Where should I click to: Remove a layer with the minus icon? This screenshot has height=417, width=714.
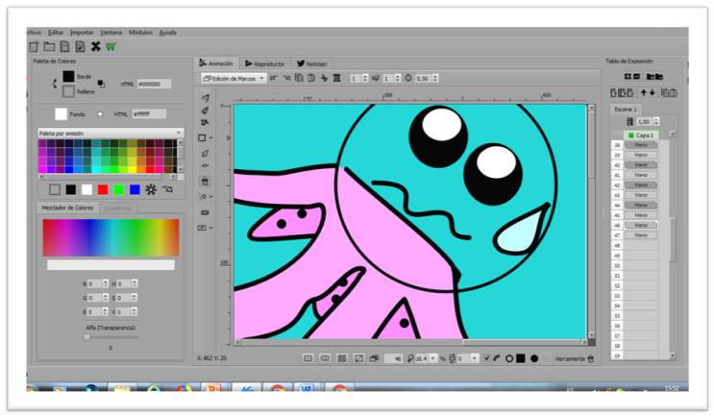click(636, 77)
